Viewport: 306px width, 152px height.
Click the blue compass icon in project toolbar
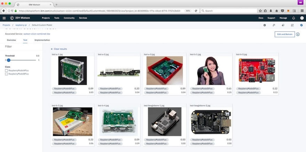pos(301,25)
